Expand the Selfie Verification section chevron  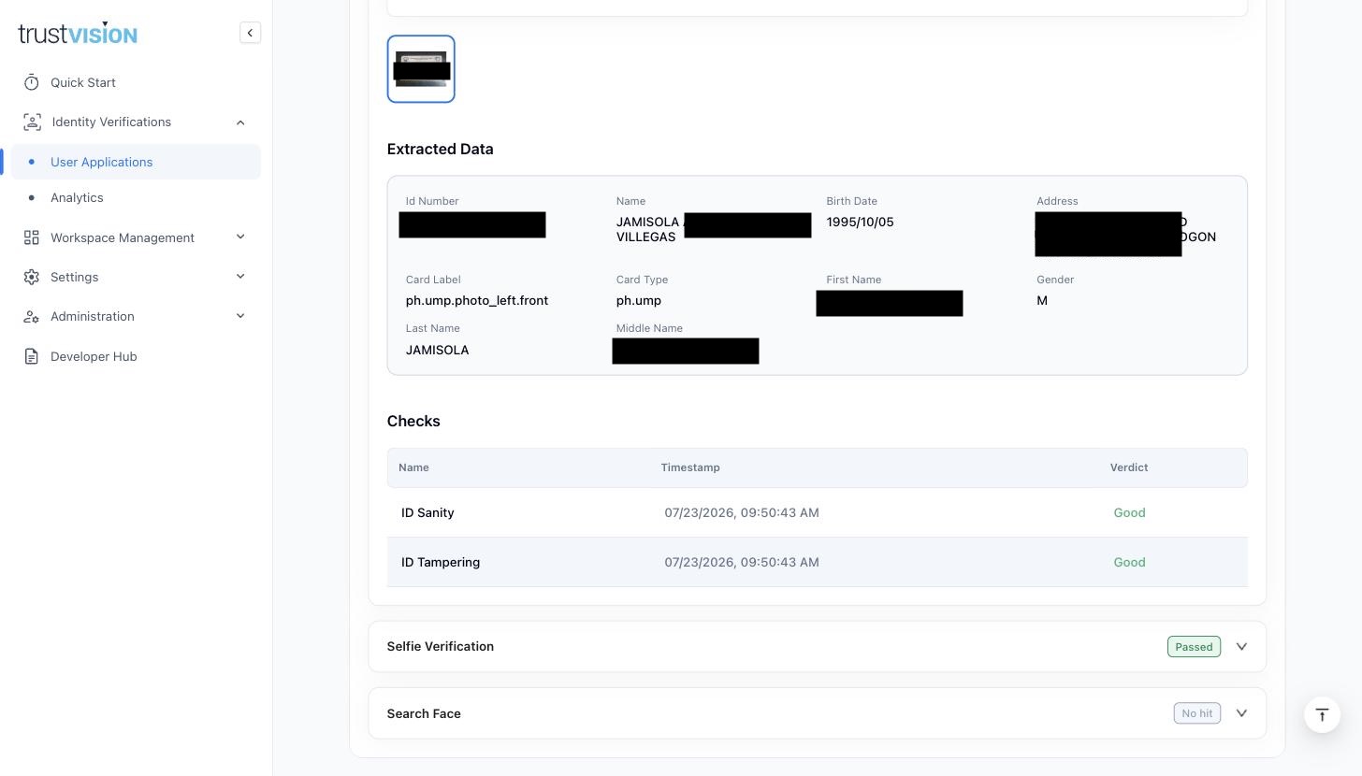click(1241, 646)
